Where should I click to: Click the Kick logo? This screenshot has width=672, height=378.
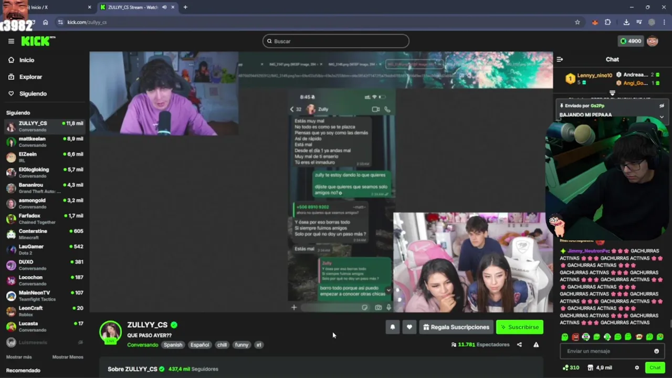pyautogui.click(x=38, y=41)
